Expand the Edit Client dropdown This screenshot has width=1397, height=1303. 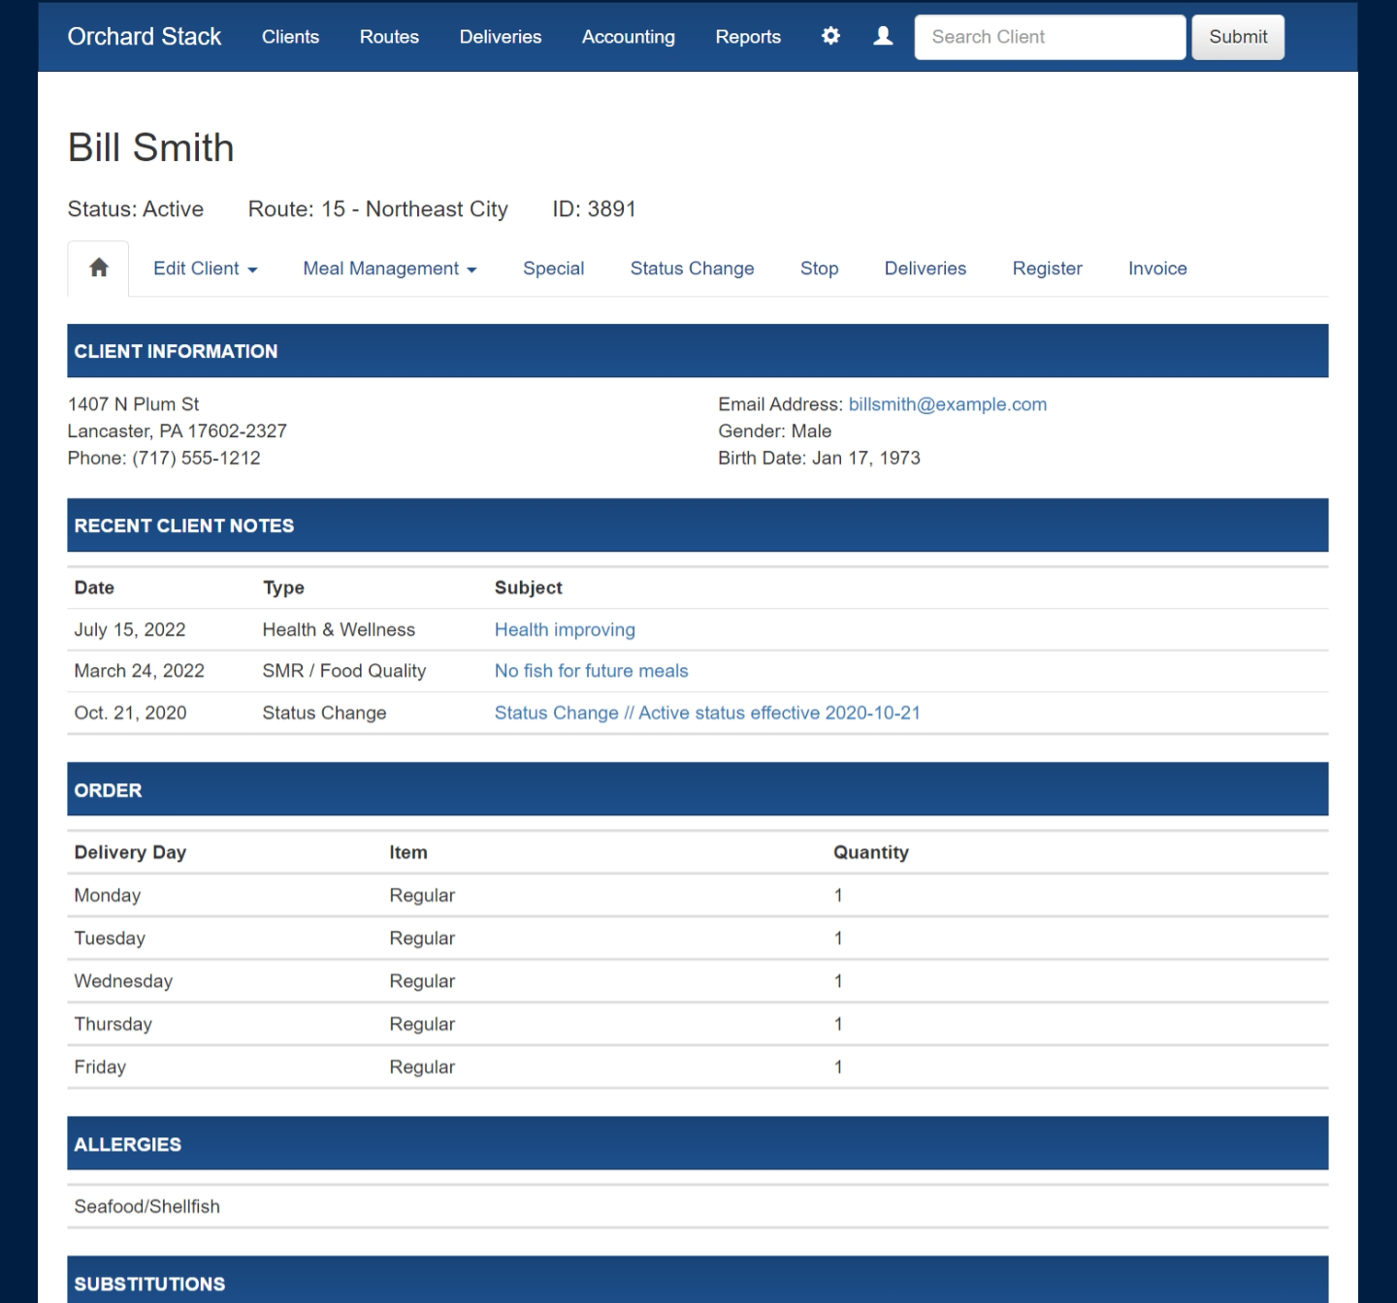tap(205, 269)
